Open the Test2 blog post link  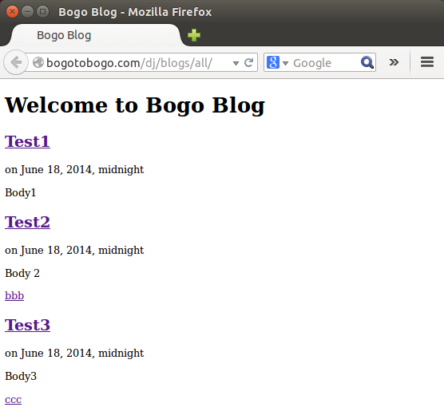[x=27, y=222]
